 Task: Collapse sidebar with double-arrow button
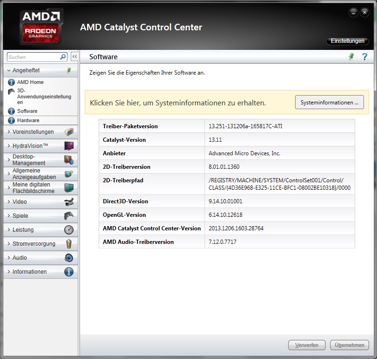74,56
